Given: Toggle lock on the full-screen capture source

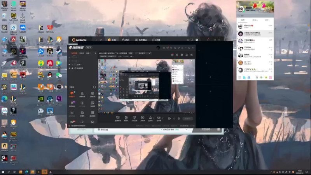Looking at the screenshot, I should (x=72, y=65).
